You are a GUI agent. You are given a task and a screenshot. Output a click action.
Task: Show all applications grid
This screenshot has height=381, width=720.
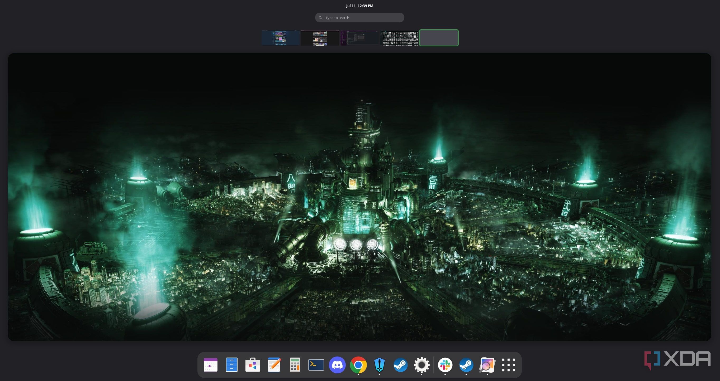point(508,365)
